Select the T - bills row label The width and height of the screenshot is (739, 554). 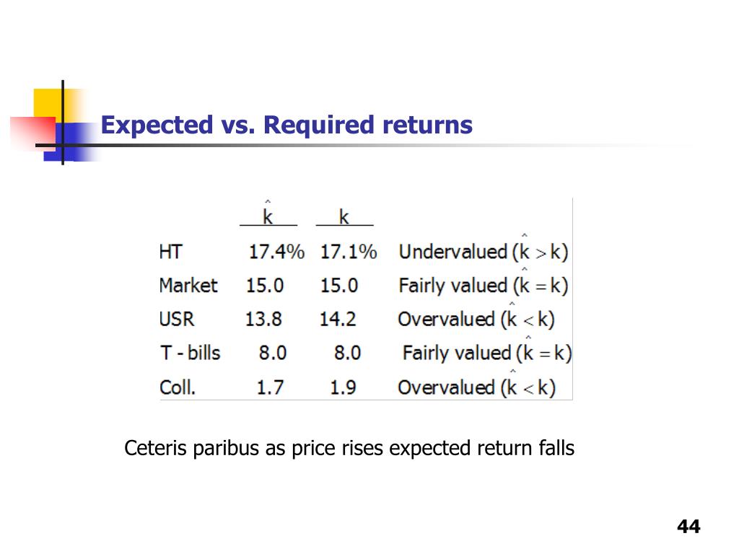click(190, 353)
